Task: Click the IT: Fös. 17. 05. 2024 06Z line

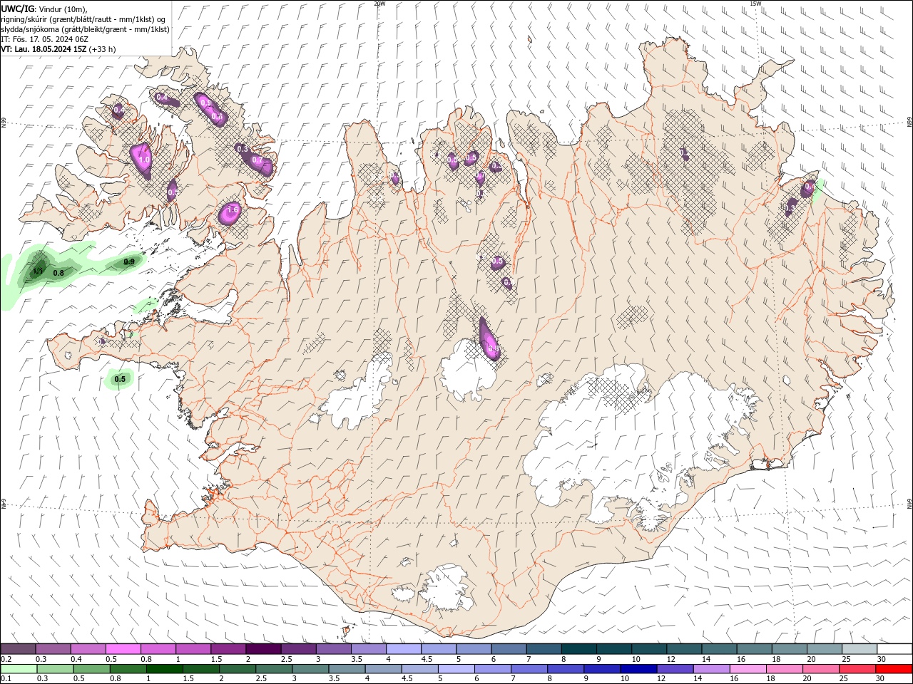Action: (45, 39)
